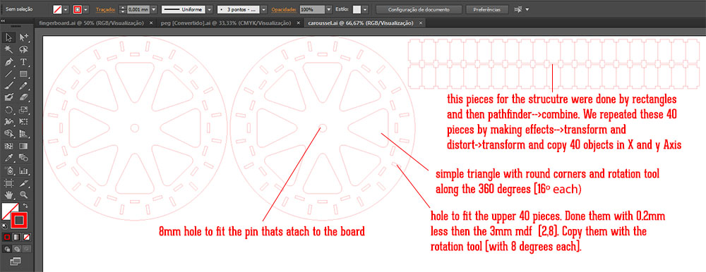Set paint mode to Color
The image size is (706, 272).
(x=8, y=237)
